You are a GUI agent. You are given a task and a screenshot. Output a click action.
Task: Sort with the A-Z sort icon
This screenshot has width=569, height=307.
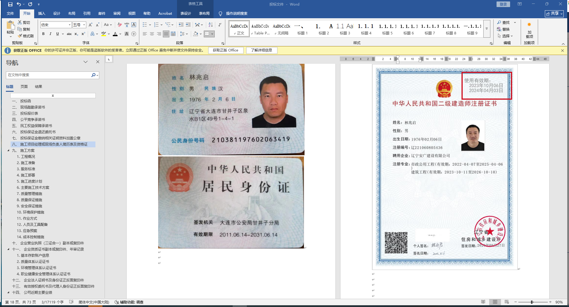(211, 25)
